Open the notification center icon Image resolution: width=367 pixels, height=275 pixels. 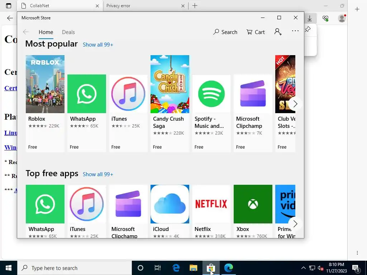[356, 268]
